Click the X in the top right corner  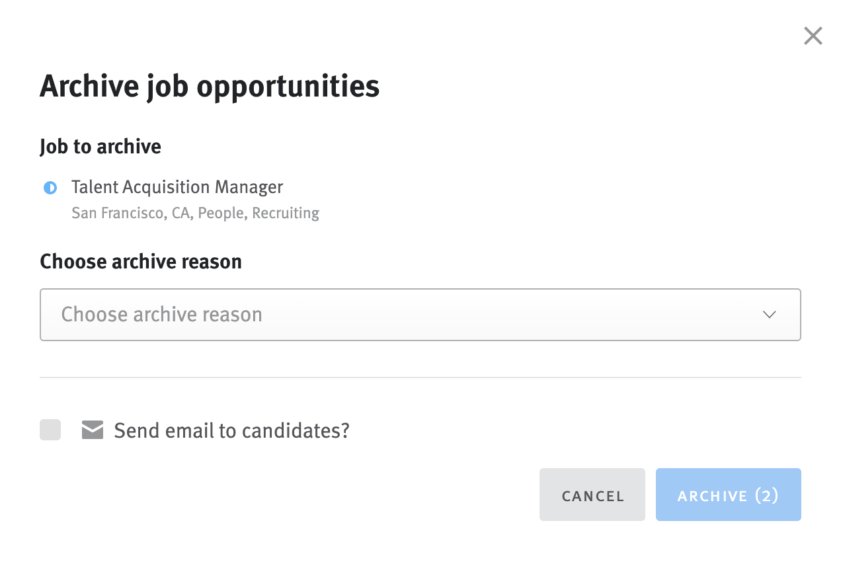pyautogui.click(x=813, y=36)
